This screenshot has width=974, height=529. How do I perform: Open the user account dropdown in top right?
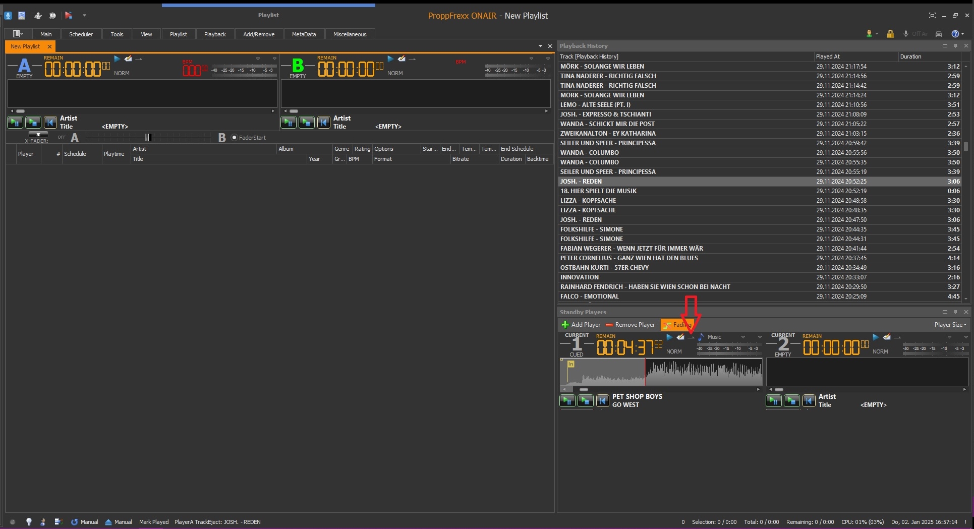point(872,34)
